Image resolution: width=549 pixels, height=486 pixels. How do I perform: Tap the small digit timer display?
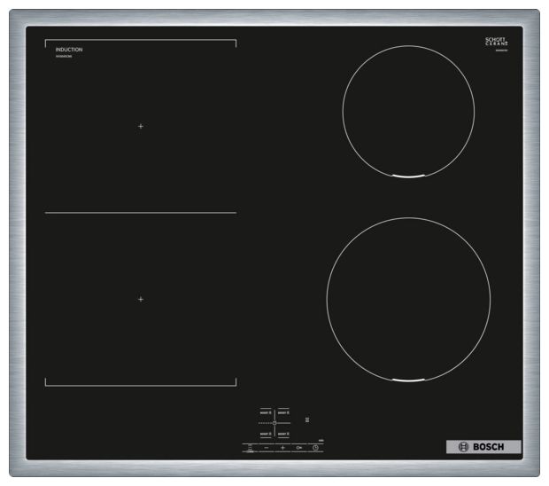(307, 419)
